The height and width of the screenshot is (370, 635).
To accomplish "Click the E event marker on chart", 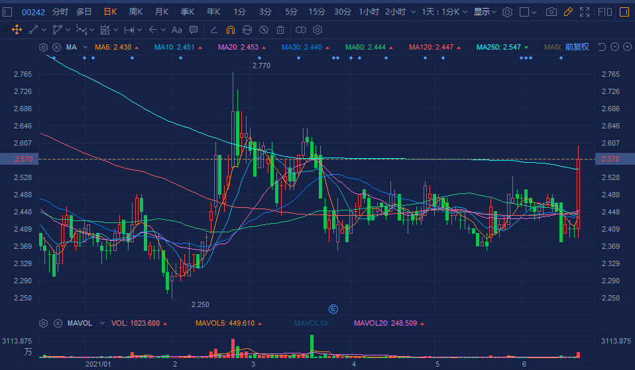I will pyautogui.click(x=333, y=309).
